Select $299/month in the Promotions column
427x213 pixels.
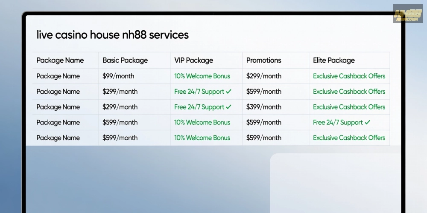pos(263,76)
